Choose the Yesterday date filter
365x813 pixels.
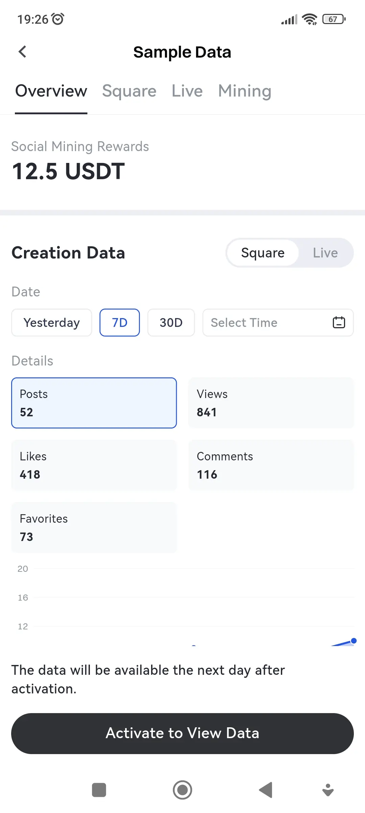pyautogui.click(x=52, y=322)
